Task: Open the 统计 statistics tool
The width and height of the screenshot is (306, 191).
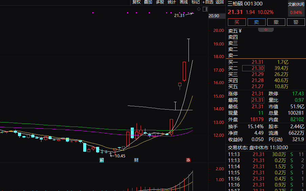Action: click(172, 2)
